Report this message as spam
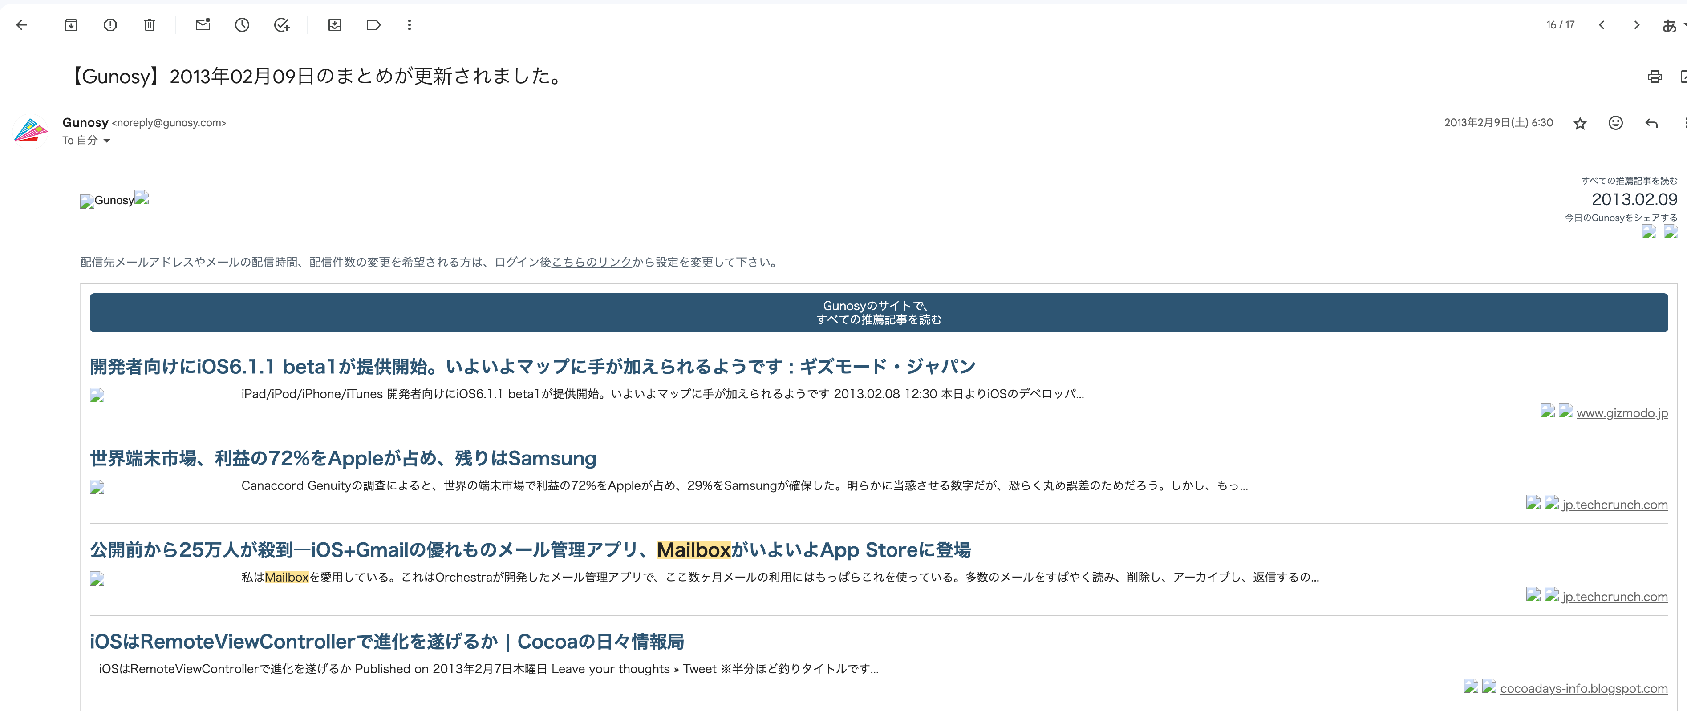The height and width of the screenshot is (711, 1687). tap(110, 25)
